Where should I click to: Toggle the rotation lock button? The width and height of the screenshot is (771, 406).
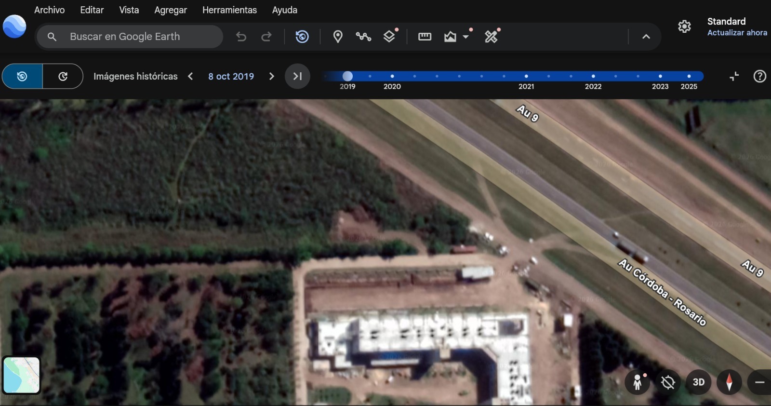(668, 382)
